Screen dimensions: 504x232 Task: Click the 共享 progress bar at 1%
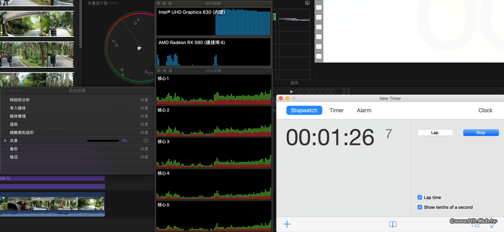pyautogui.click(x=103, y=141)
